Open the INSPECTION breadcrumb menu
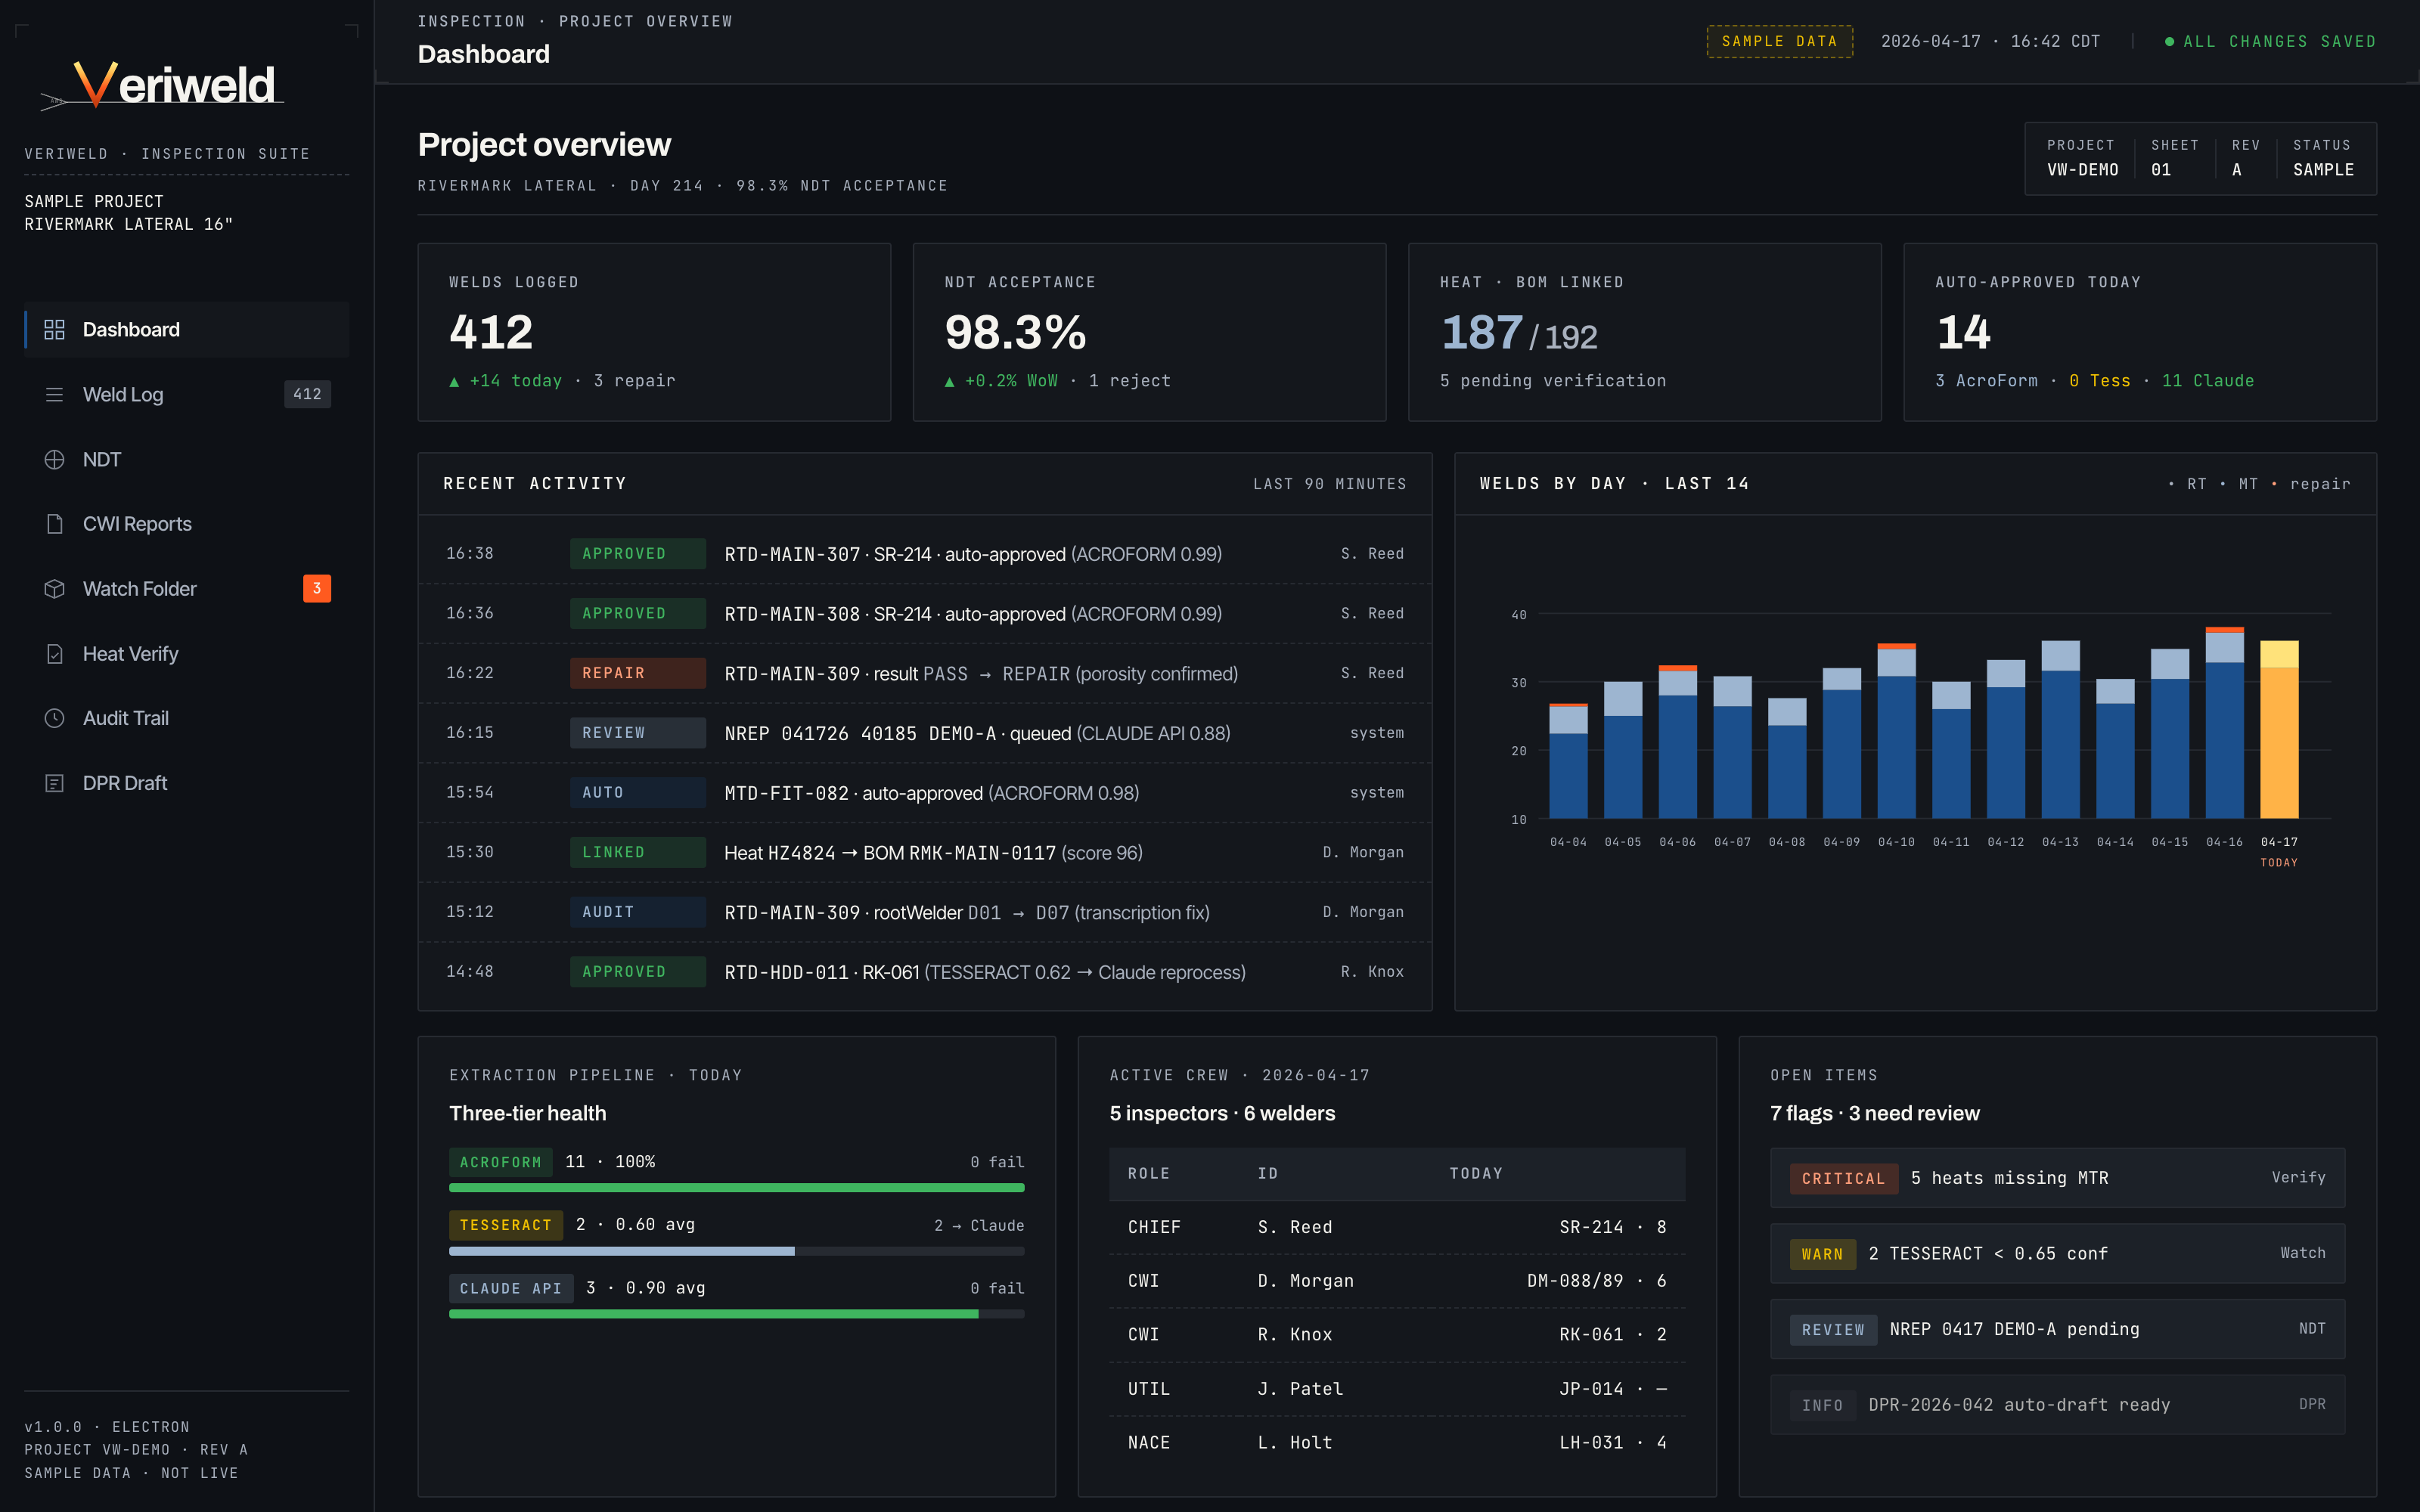The height and width of the screenshot is (1512, 2420). (472, 20)
